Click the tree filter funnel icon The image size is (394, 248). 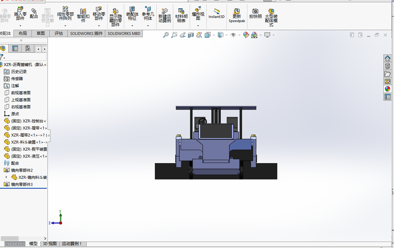coord(2,57)
